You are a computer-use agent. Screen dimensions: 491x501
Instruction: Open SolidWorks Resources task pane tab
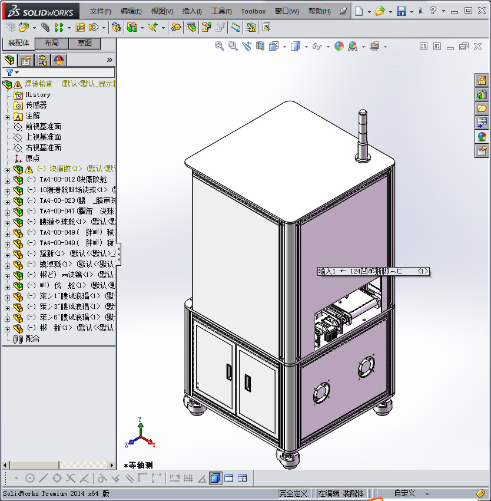(x=482, y=80)
